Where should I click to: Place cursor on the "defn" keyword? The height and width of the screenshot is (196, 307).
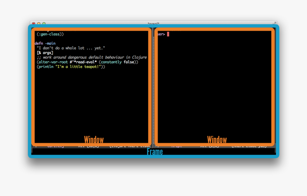[x=39, y=43]
